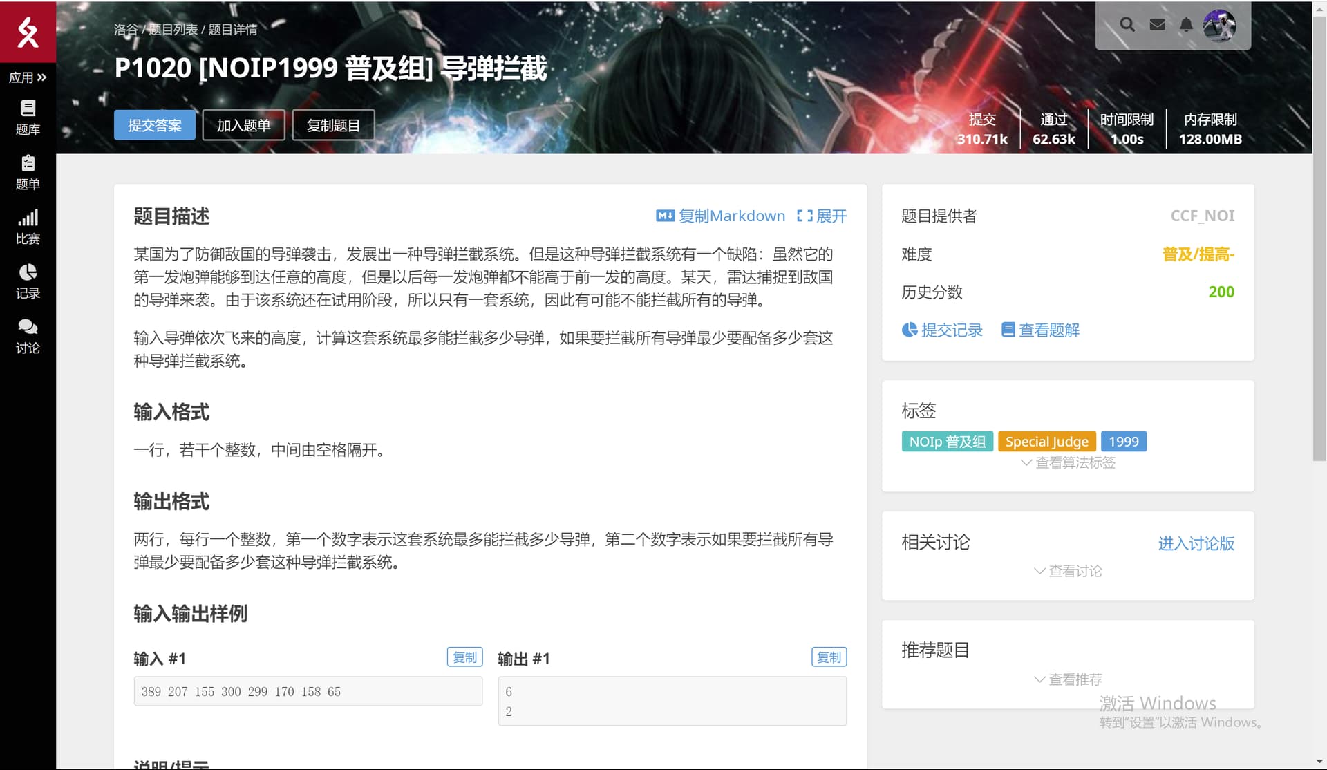Click the search magnifier icon
The width and height of the screenshot is (1327, 770).
click(x=1127, y=25)
